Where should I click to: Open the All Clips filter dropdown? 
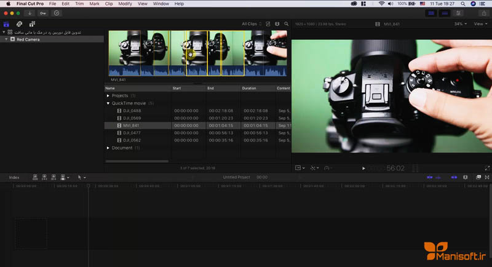coord(252,24)
